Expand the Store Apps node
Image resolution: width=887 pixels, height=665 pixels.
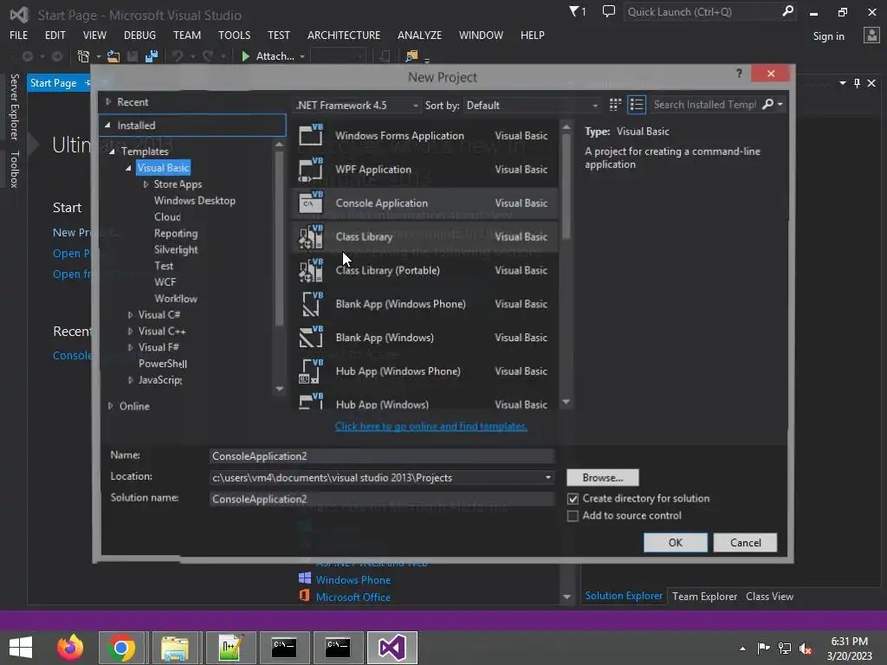coord(146,184)
